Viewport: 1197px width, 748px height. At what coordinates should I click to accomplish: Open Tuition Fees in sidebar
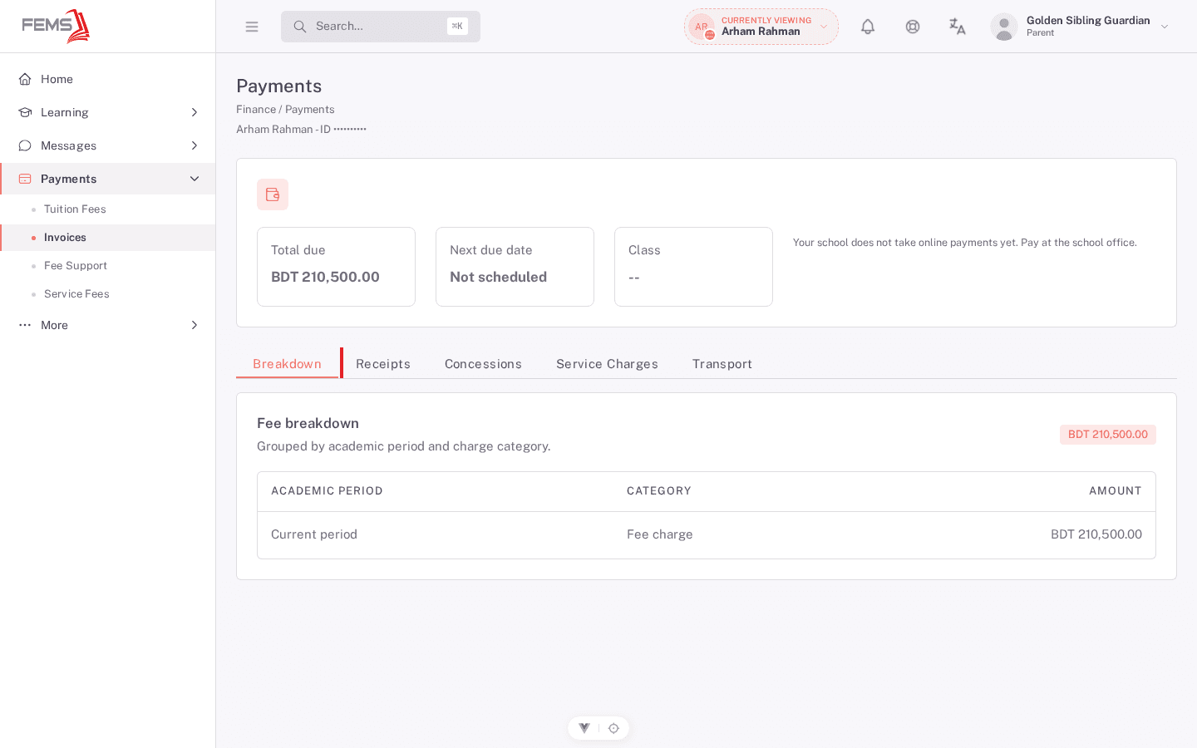pyautogui.click(x=108, y=209)
